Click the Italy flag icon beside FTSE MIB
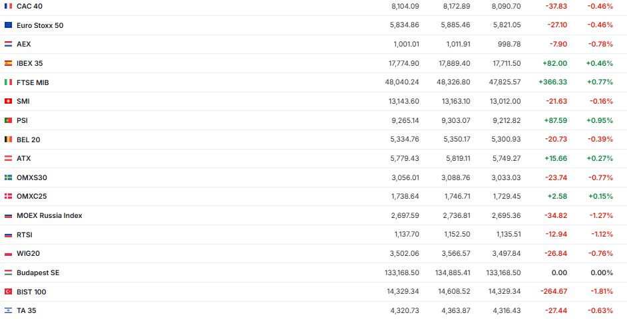This screenshot has width=627, height=319. tap(8, 82)
